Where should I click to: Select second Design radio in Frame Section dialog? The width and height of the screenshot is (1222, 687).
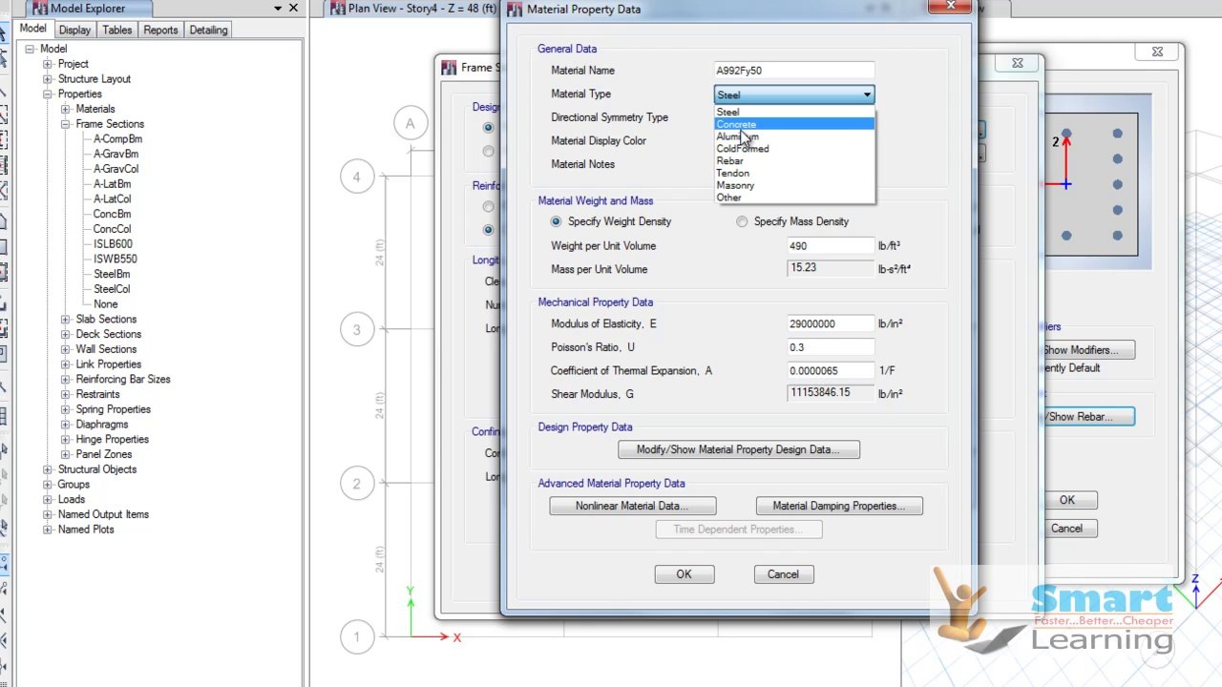pyautogui.click(x=488, y=151)
